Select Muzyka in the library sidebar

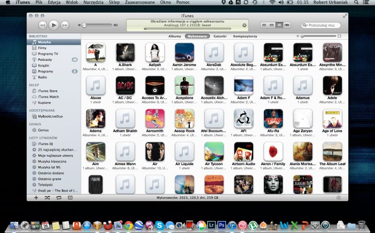[x=54, y=42]
